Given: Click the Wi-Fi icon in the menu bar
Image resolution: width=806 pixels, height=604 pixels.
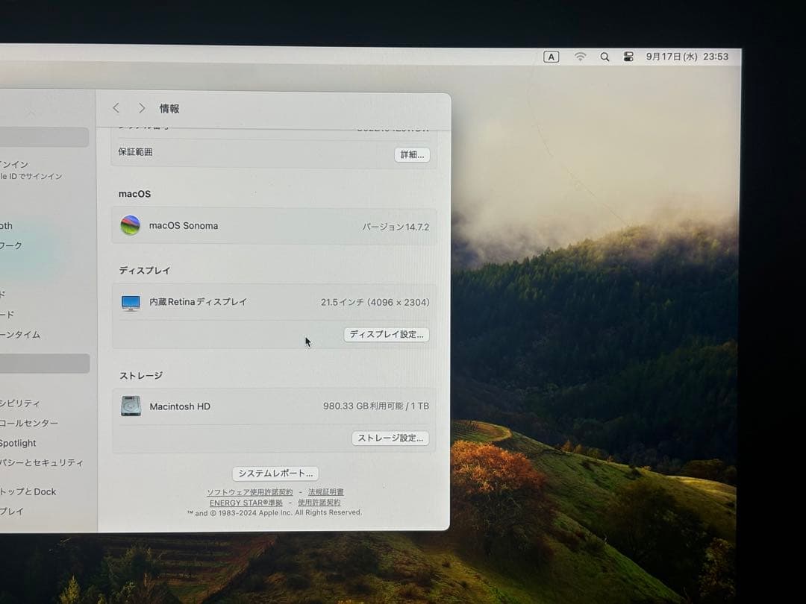Looking at the screenshot, I should [580, 57].
